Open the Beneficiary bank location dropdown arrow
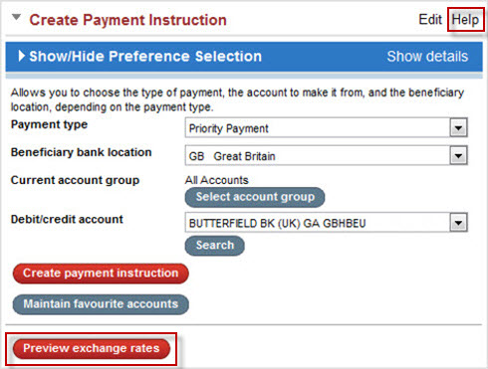 458,156
